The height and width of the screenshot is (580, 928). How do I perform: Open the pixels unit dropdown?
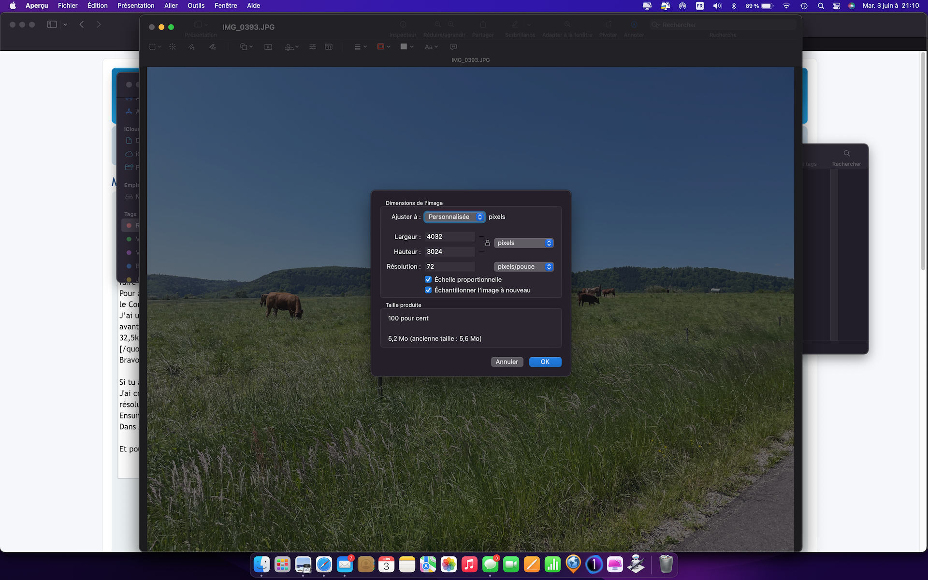pos(523,243)
